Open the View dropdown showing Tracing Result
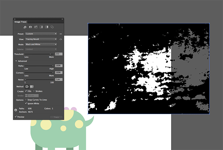The width and height of the screenshot is (223, 150). click(x=41, y=39)
